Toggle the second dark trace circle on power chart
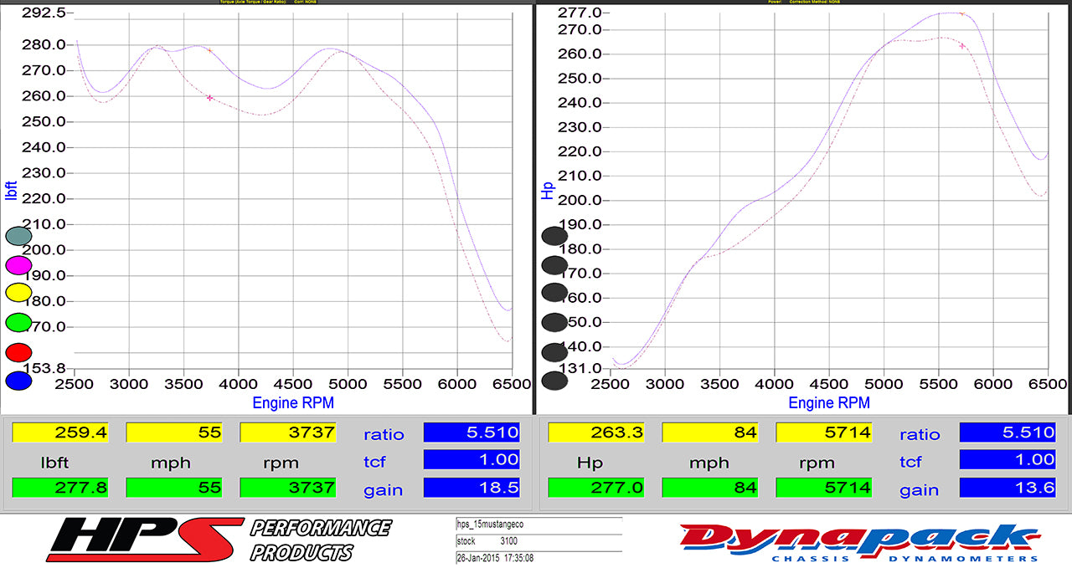 coord(554,265)
